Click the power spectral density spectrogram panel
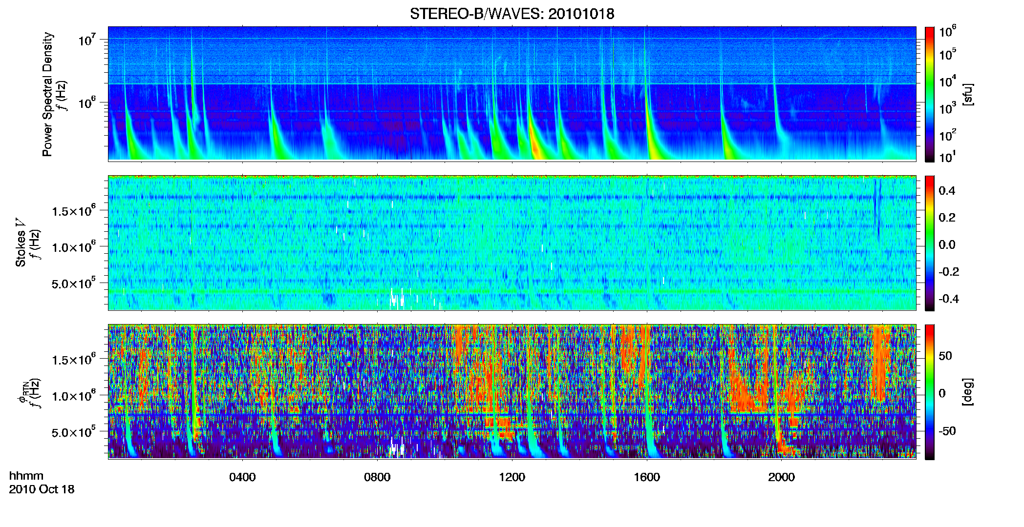 pos(512,94)
